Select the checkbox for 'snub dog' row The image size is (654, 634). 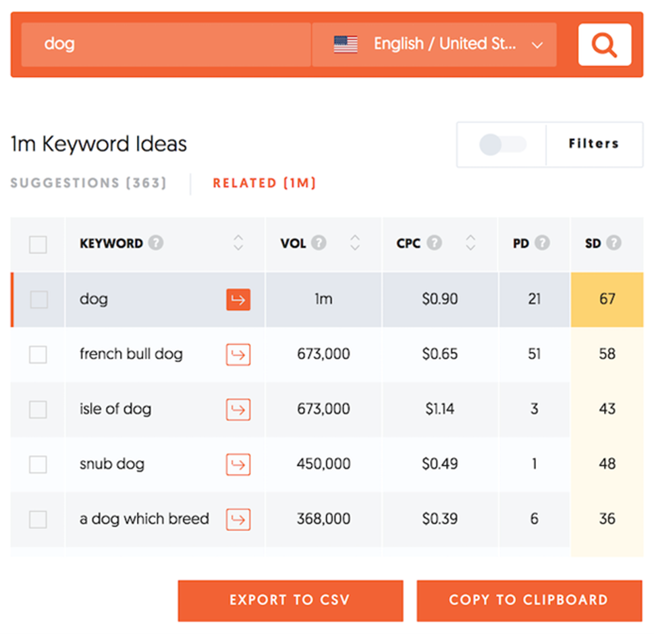[x=38, y=464]
